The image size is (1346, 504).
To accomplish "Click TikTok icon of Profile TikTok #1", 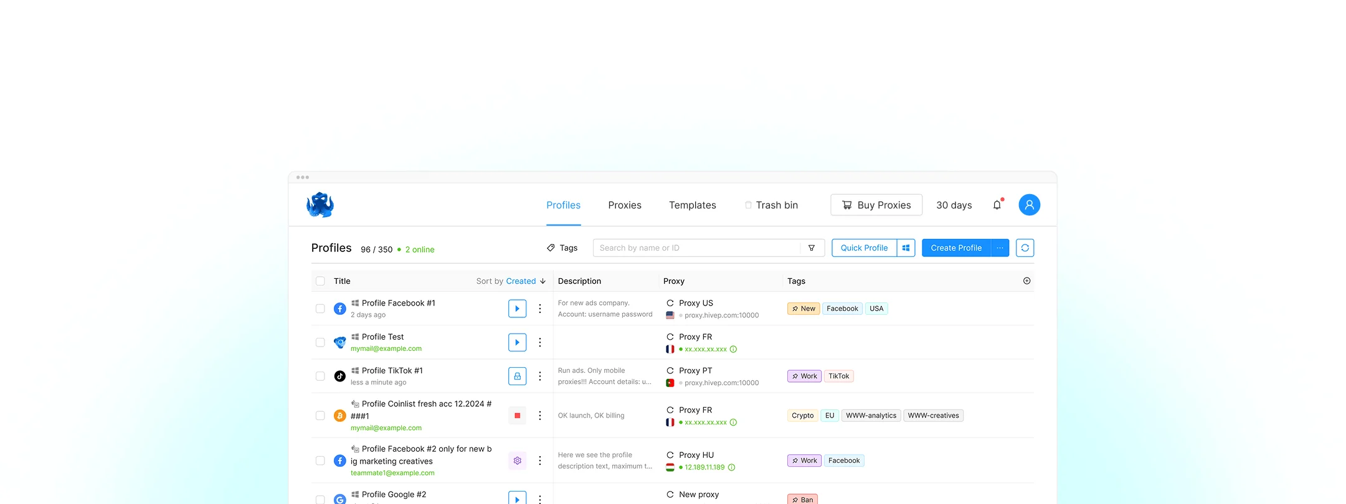I will tap(339, 376).
